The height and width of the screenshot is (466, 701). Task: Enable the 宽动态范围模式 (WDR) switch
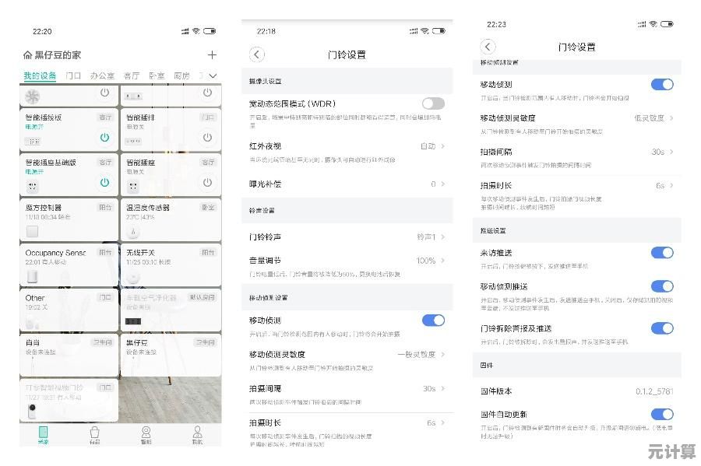433,103
